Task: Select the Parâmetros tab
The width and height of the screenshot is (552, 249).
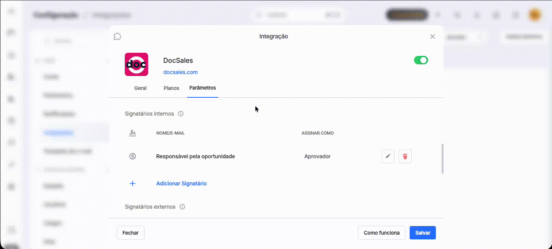Action: (203, 88)
